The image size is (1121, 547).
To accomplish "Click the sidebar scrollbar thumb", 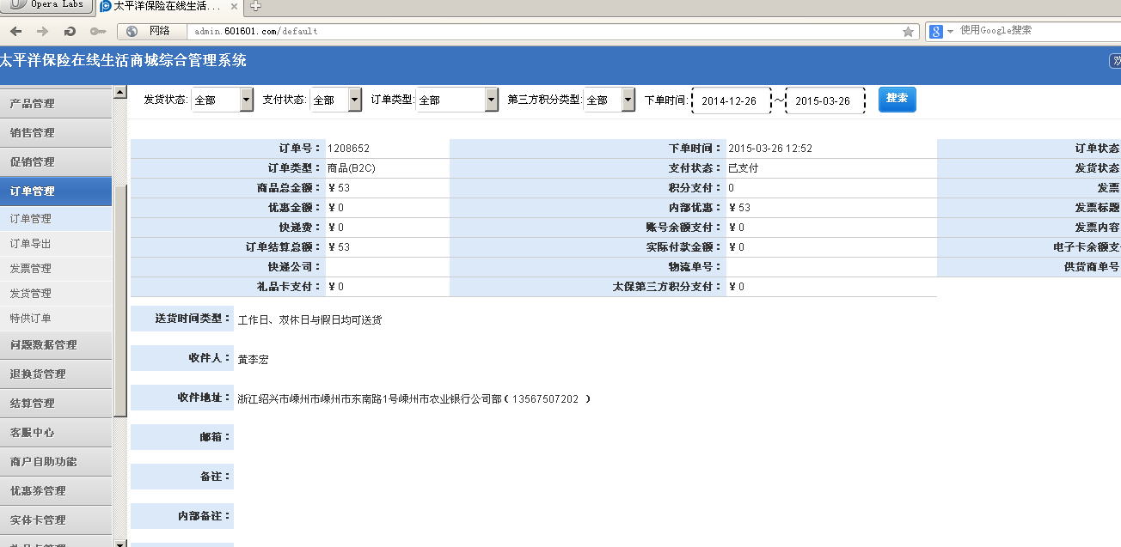I will click(x=120, y=299).
